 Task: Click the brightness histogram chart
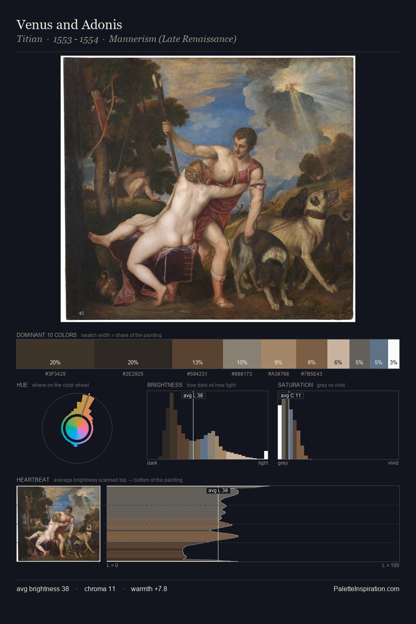208,425
